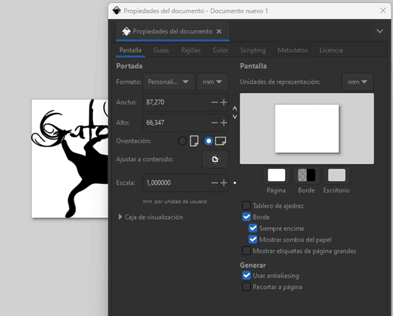Open the Metadatos tab

tap(293, 50)
